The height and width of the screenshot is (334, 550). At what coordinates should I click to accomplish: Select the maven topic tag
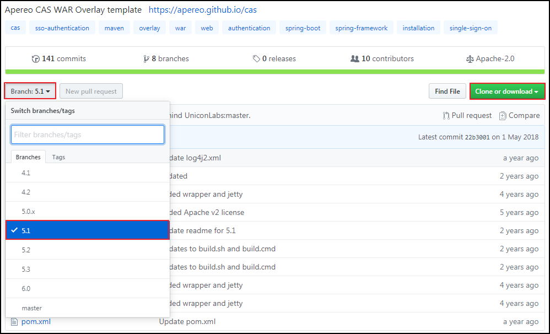coord(114,28)
